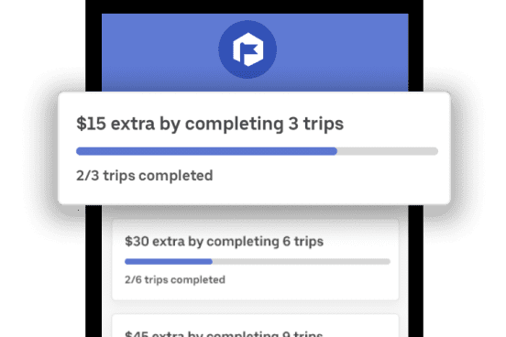
Task: Click the '$30 extra by completing 6 trips' heading
Action: (224, 241)
